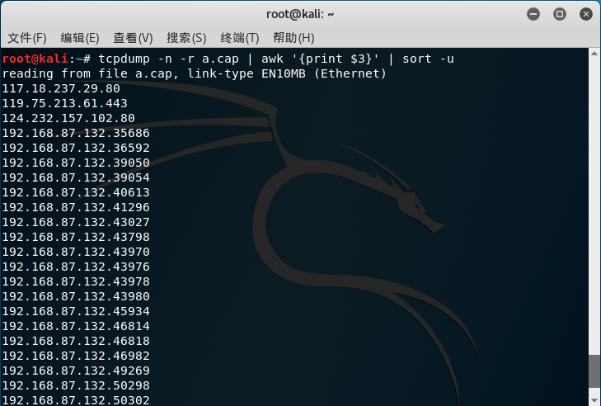The image size is (601, 406).
Task: Click the window title root@kali: ~
Action: [x=300, y=15]
